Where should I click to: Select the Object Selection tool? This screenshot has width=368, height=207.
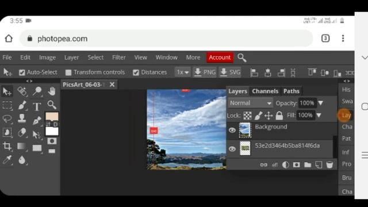click(x=7, y=133)
